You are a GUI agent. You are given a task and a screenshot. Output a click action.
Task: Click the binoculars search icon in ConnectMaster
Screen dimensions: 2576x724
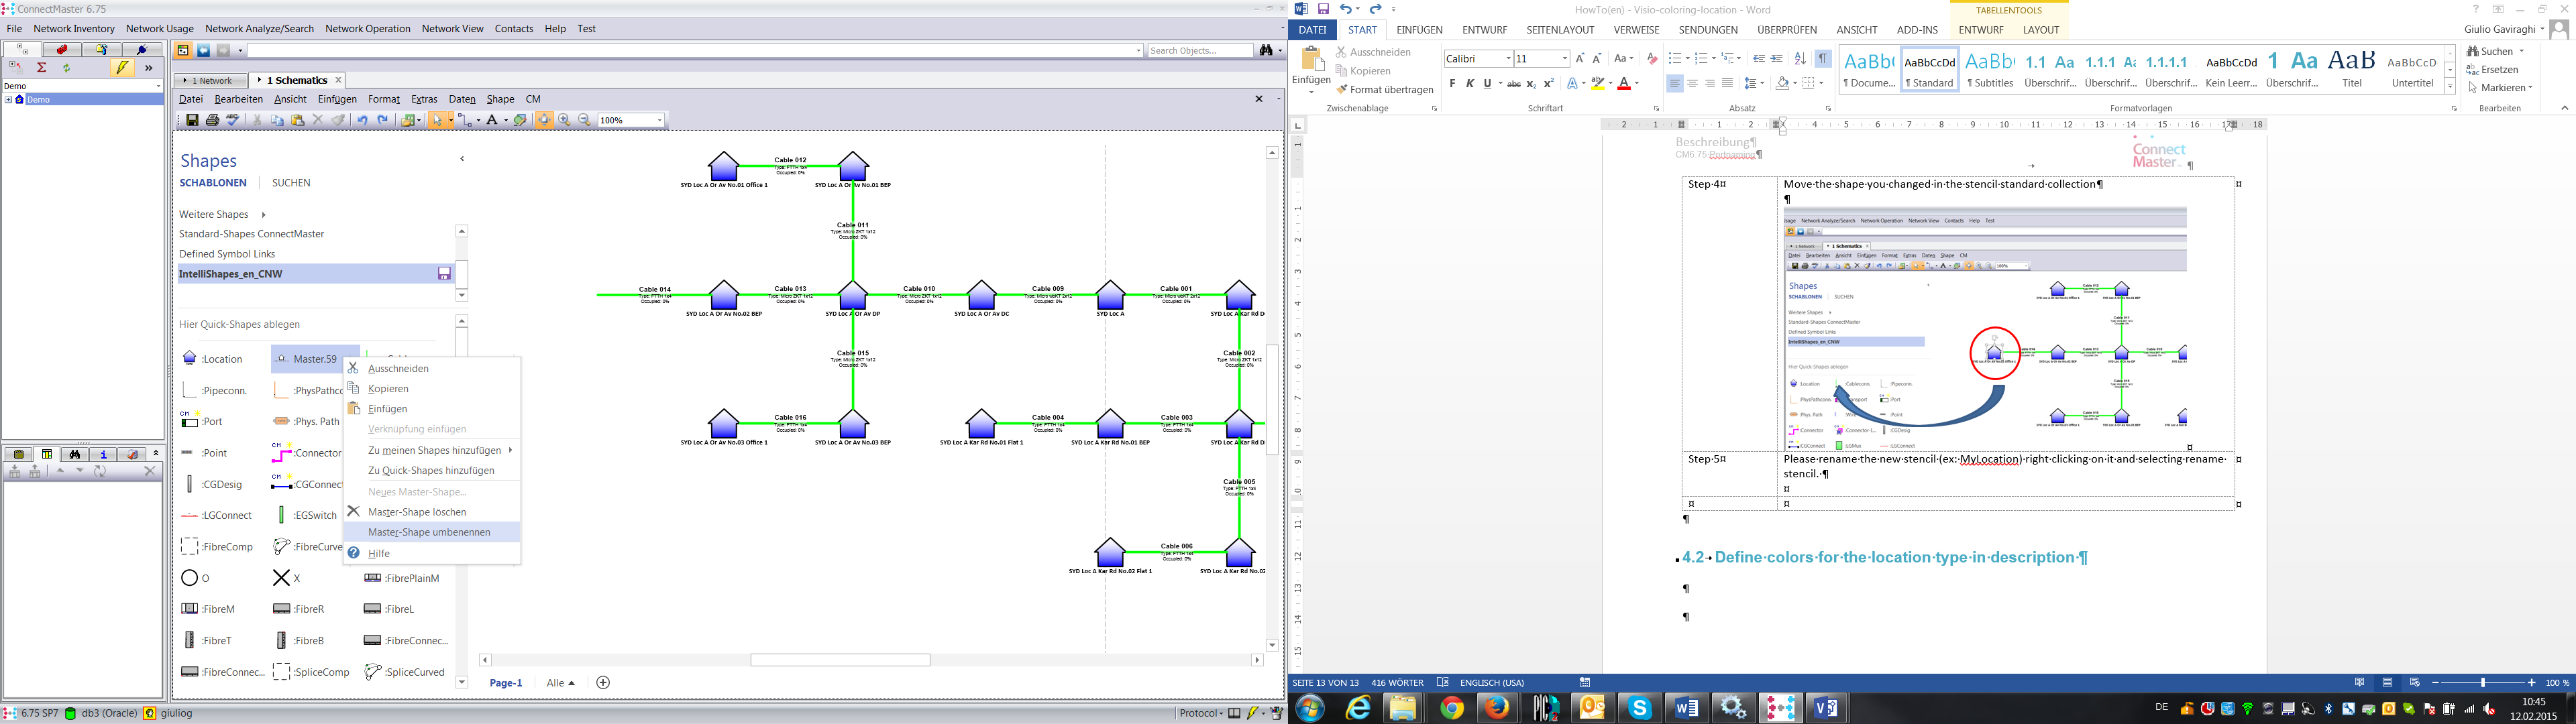[x=1266, y=50]
